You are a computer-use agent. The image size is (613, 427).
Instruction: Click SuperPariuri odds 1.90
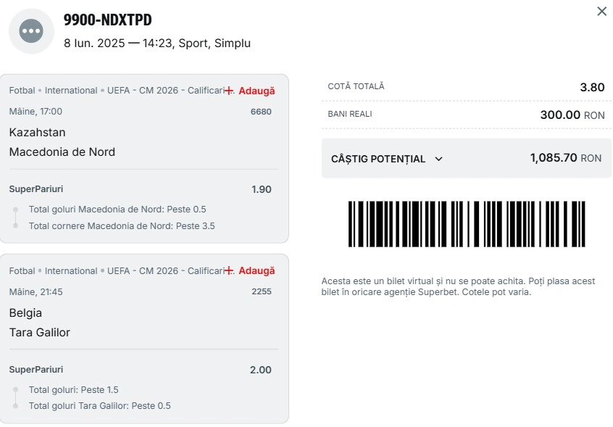(261, 189)
